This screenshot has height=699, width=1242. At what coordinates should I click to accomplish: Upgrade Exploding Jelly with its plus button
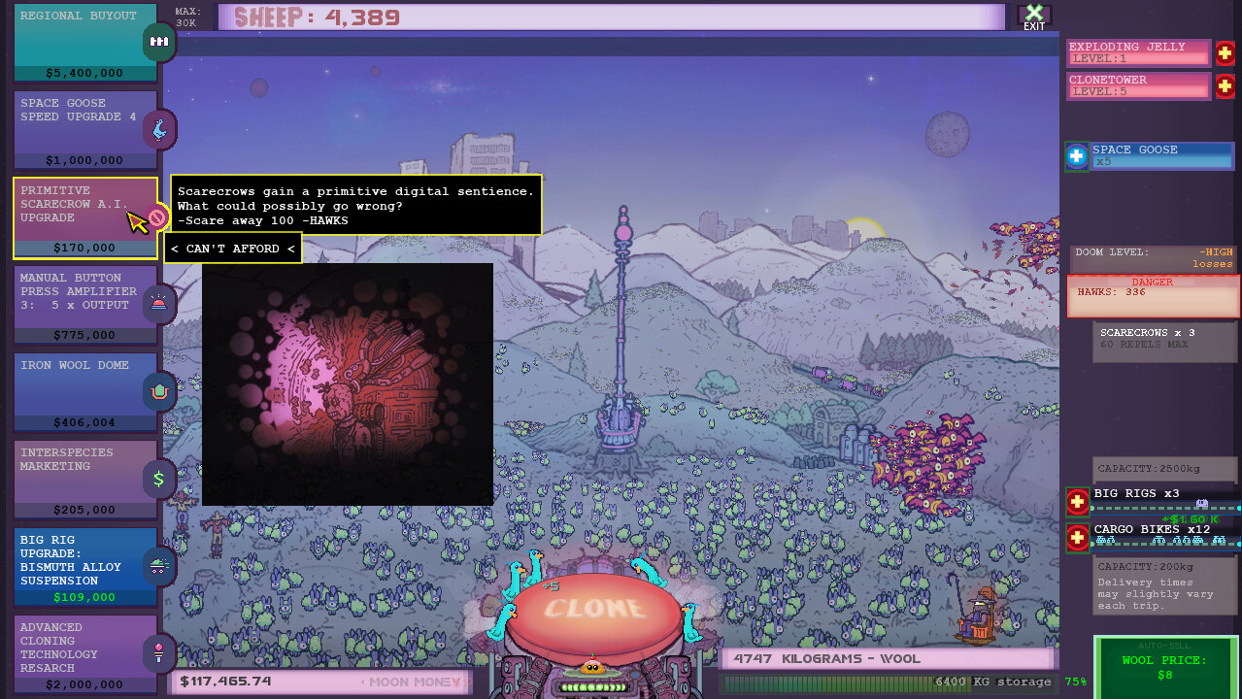coord(1225,54)
